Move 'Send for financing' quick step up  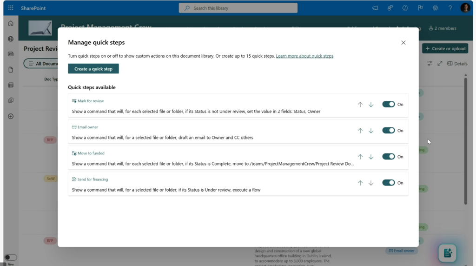[360, 183]
